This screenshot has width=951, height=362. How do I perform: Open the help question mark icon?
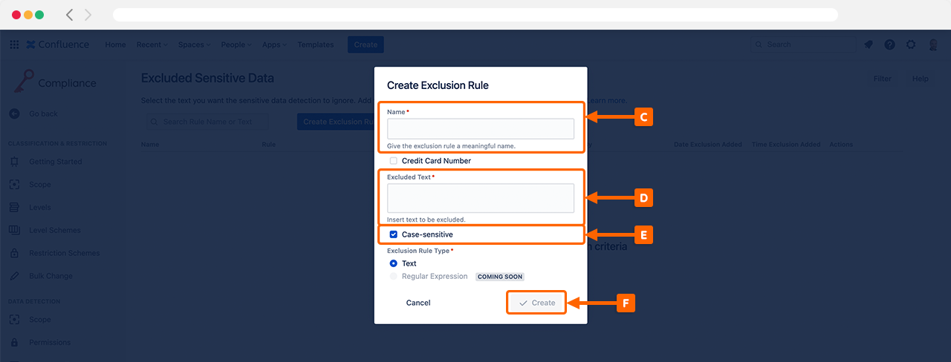coord(889,45)
